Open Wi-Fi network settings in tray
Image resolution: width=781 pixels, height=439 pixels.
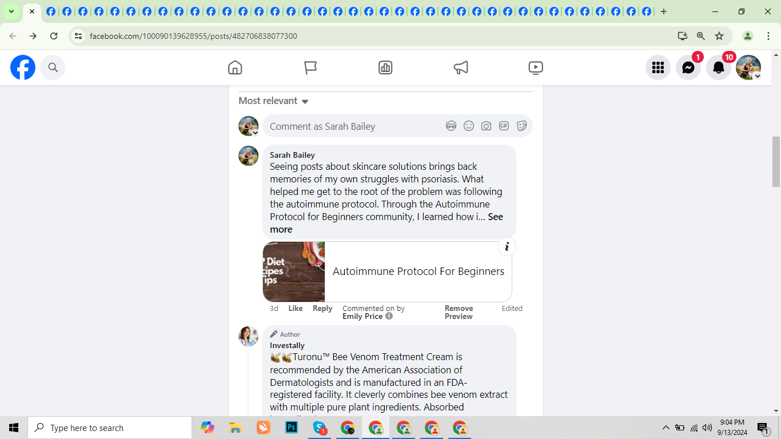[694, 428]
